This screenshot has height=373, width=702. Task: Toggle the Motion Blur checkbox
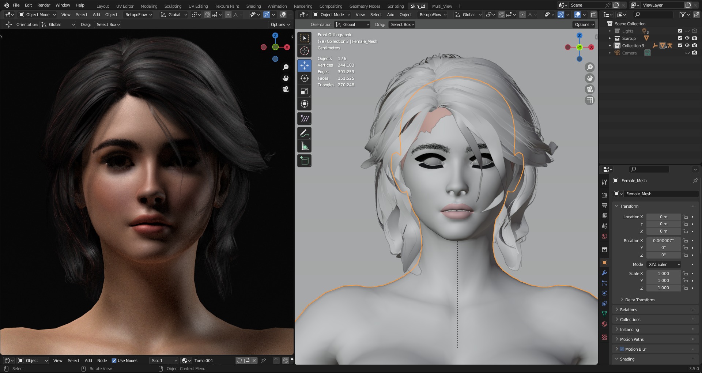coord(622,349)
